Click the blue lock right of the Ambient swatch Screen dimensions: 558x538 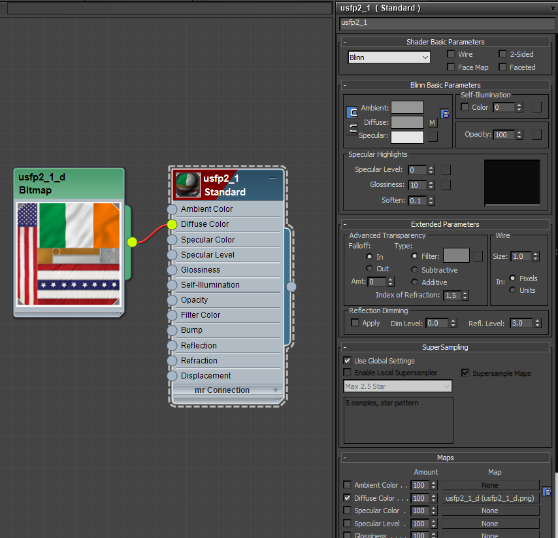click(x=445, y=113)
